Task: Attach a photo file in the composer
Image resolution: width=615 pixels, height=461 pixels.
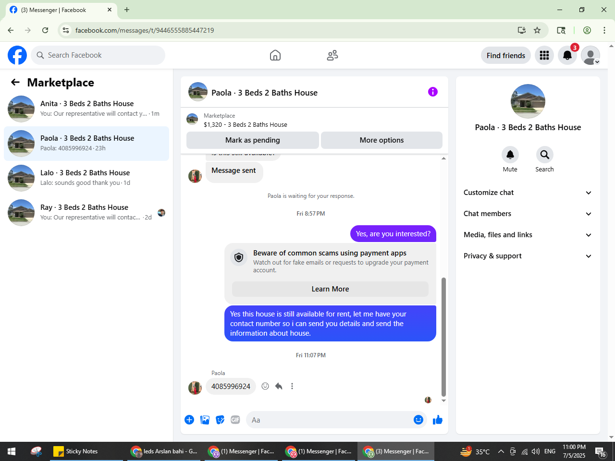Action: 205,420
